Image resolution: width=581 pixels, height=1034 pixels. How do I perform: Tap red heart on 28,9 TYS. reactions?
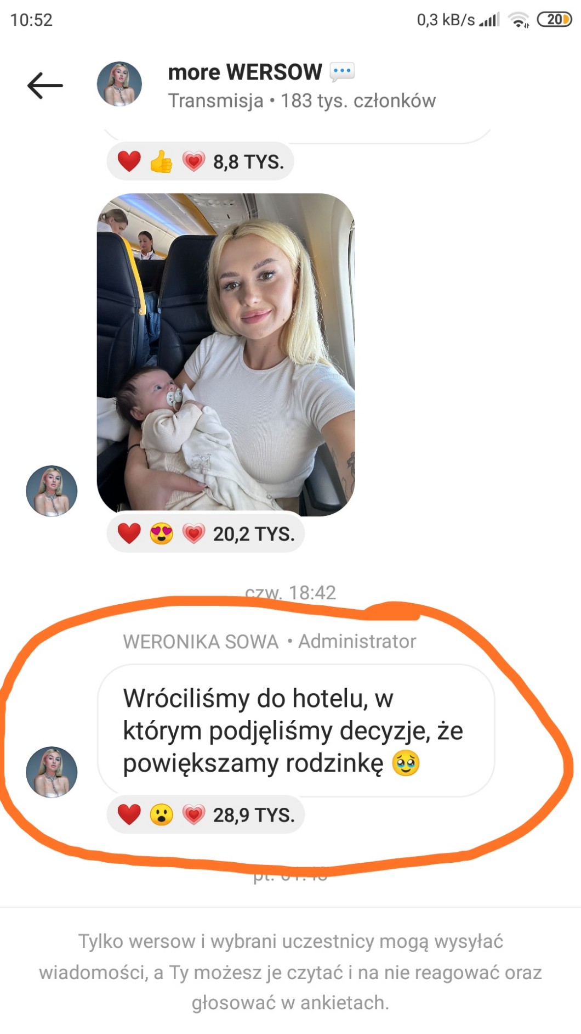129,814
